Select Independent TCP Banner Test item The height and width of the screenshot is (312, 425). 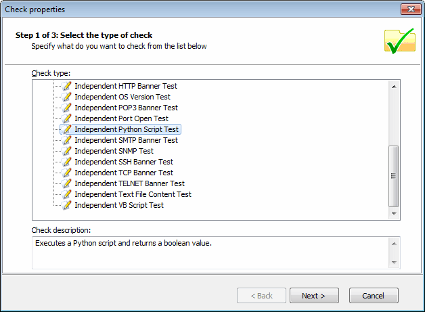tap(123, 173)
